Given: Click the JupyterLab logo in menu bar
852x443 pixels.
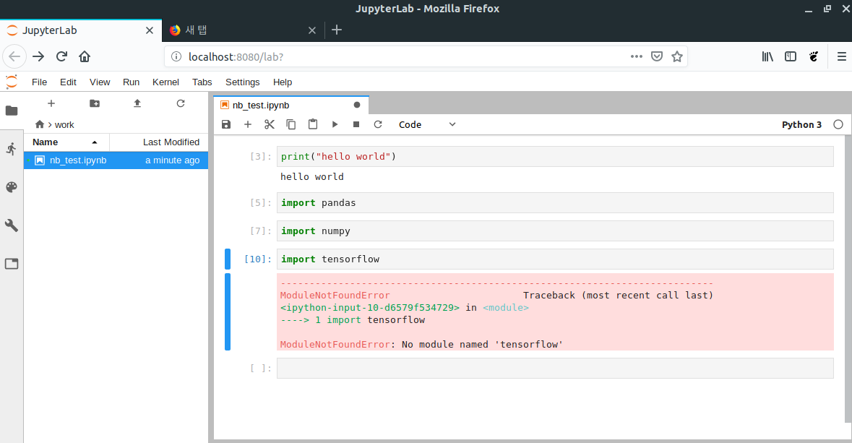Looking at the screenshot, I should pos(12,82).
